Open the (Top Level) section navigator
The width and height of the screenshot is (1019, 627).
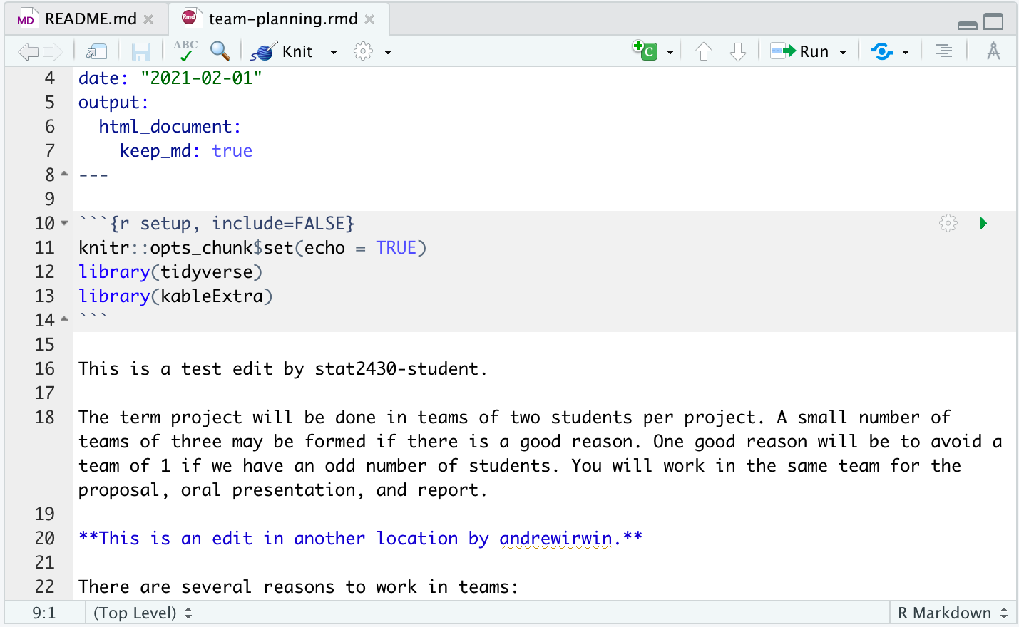pos(143,613)
